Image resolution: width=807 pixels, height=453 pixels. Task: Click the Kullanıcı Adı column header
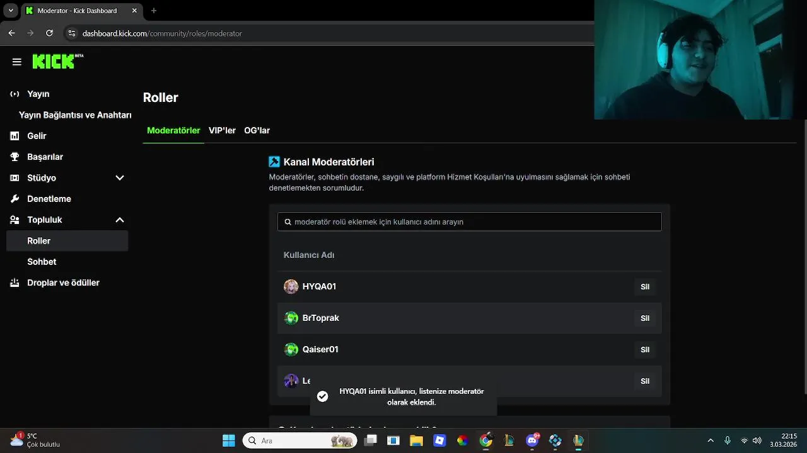point(309,255)
